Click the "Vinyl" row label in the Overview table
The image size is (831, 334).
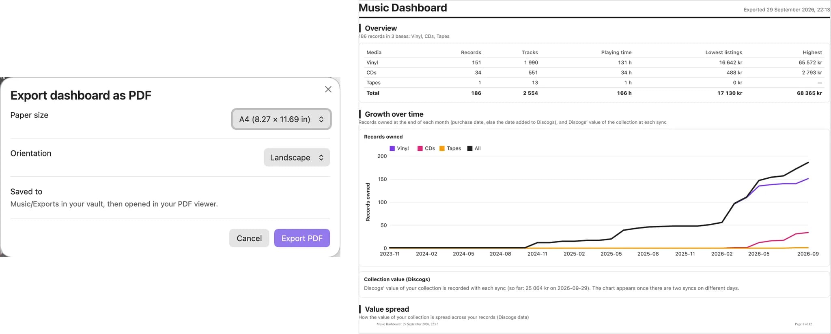[372, 62]
